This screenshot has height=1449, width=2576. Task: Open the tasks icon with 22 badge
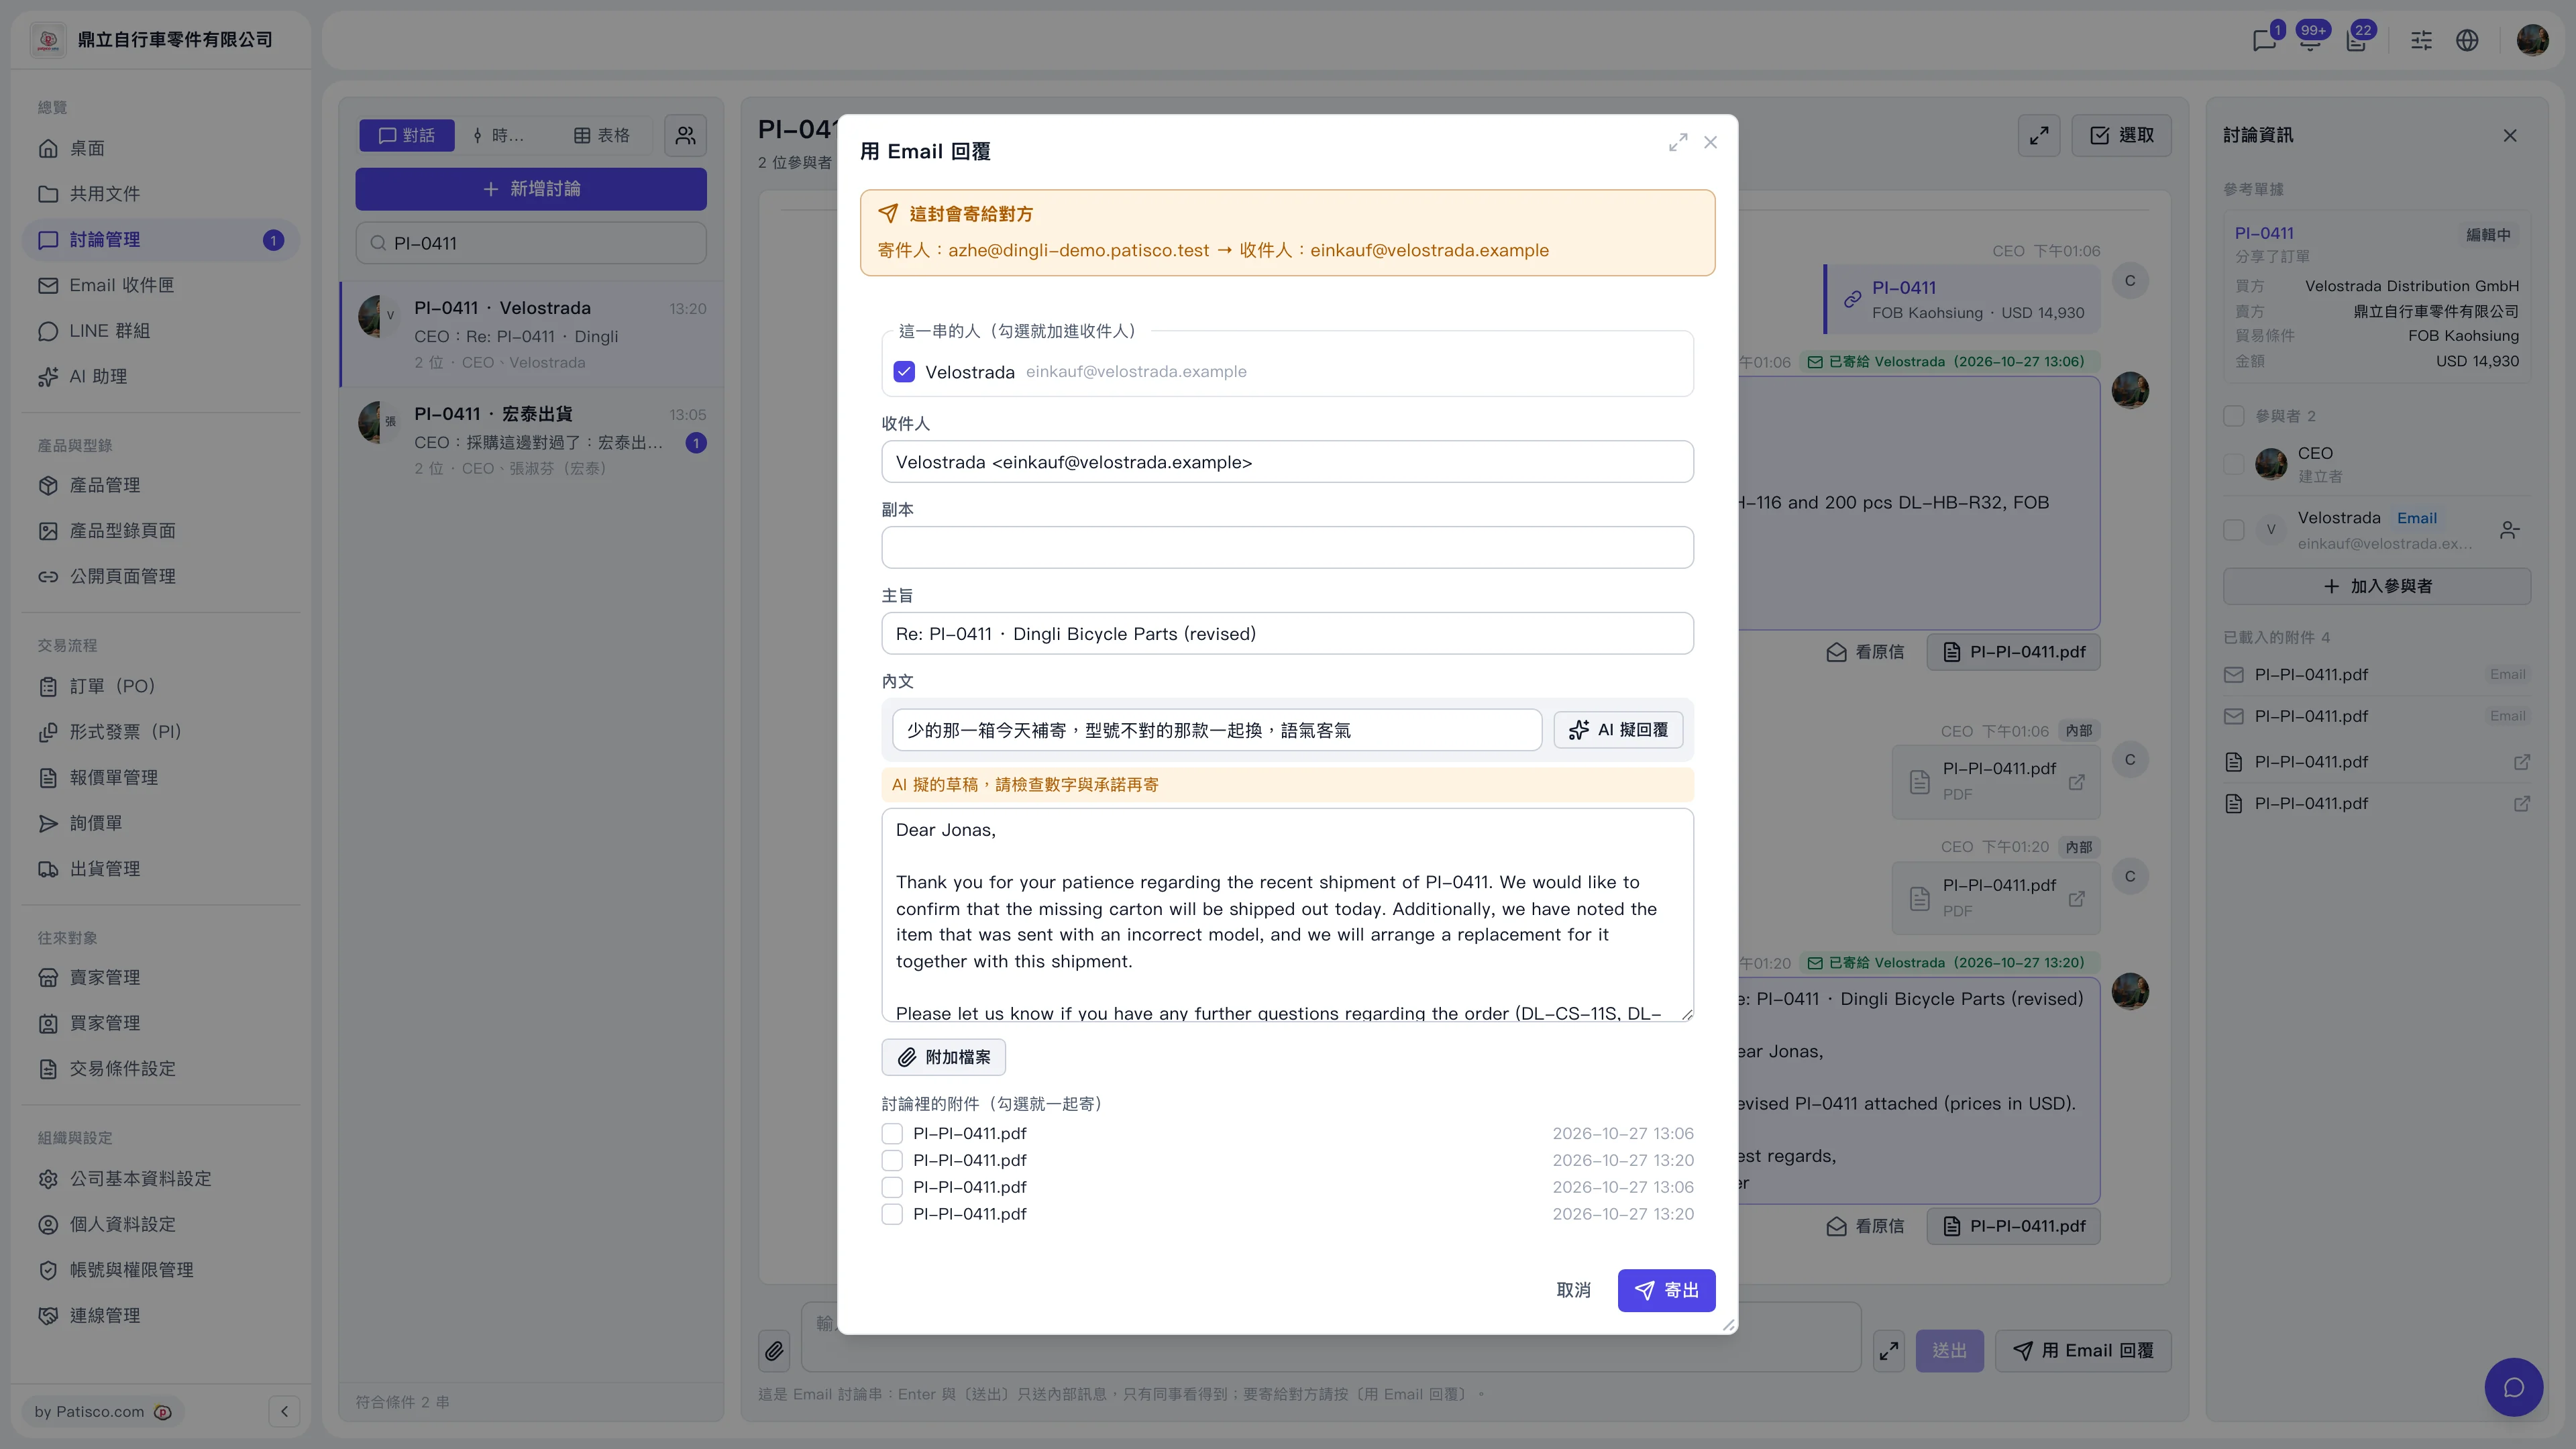coord(2357,40)
